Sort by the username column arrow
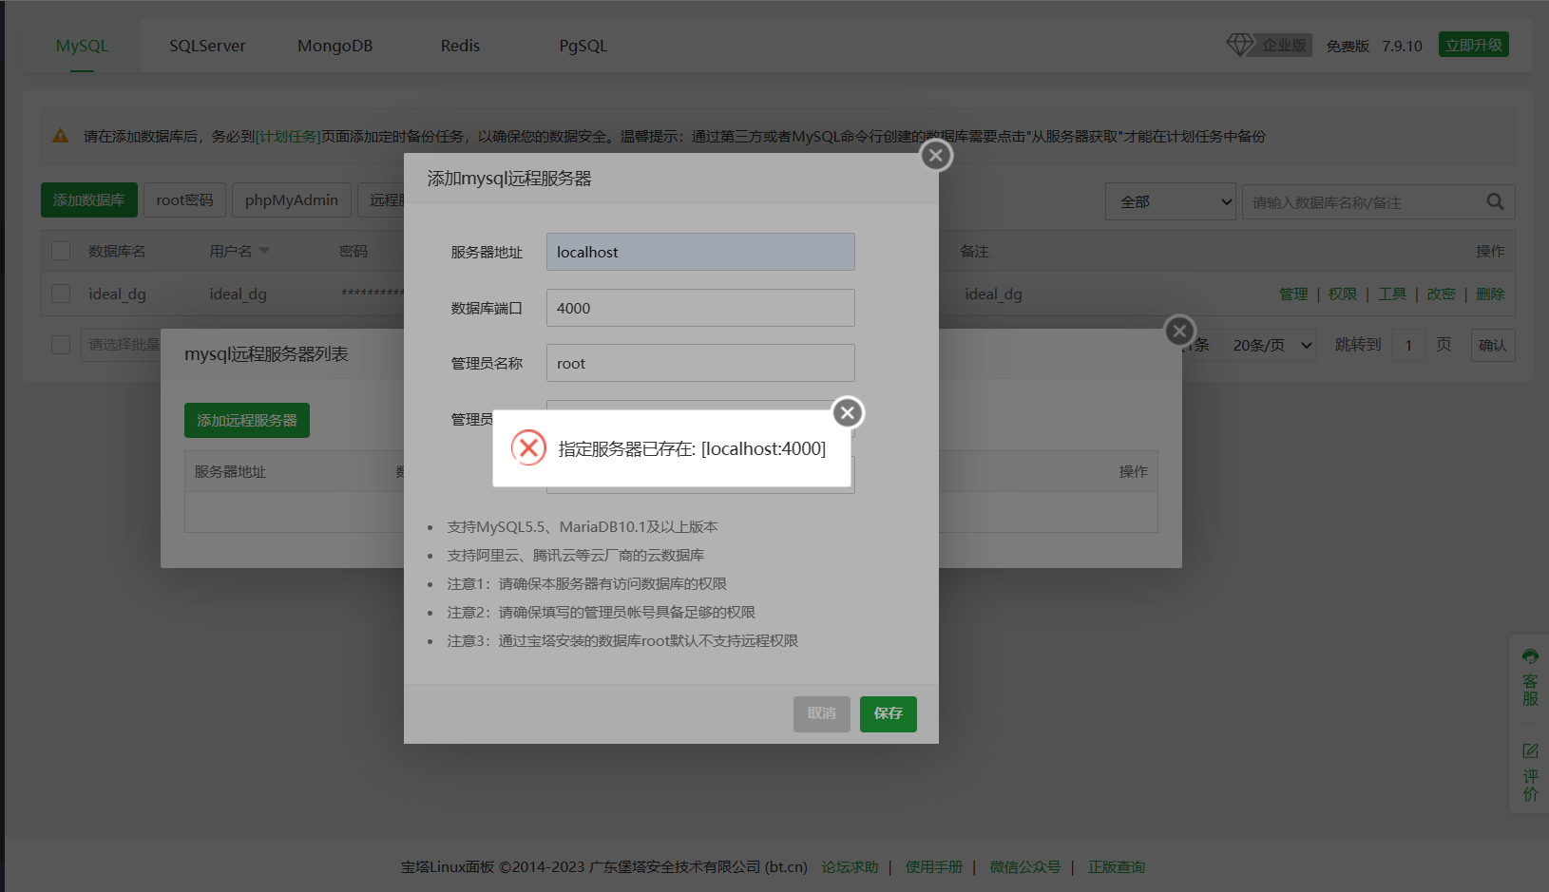Screen dimensions: 1549x892 pyautogui.click(x=264, y=251)
